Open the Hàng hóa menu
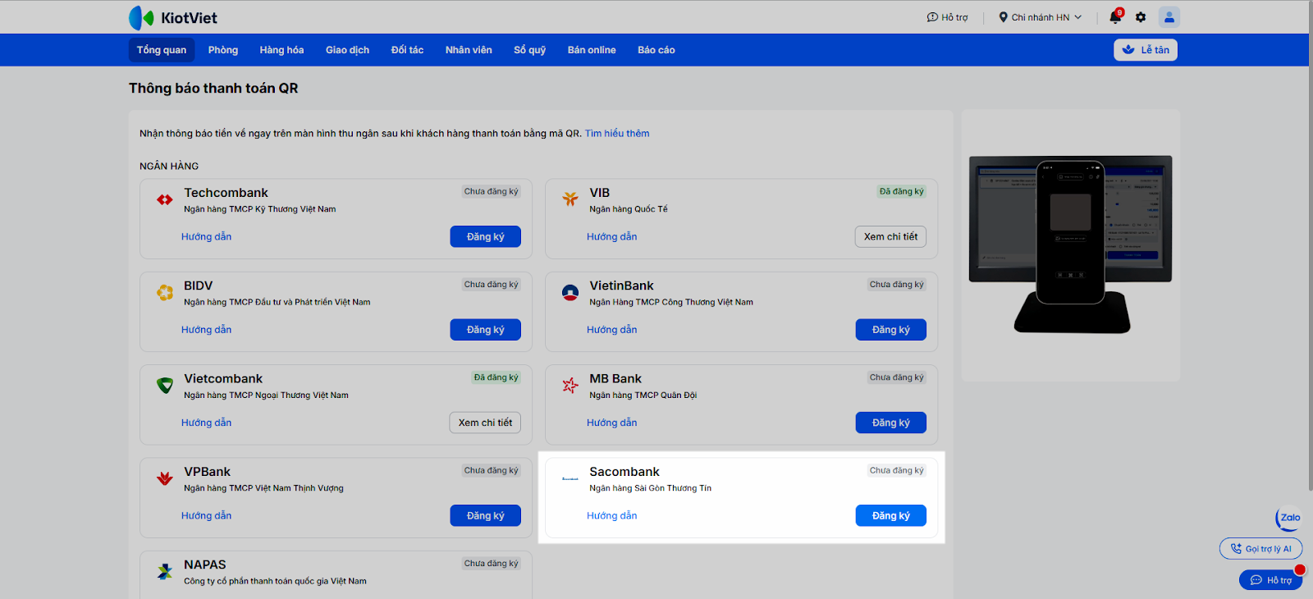 [x=281, y=50]
